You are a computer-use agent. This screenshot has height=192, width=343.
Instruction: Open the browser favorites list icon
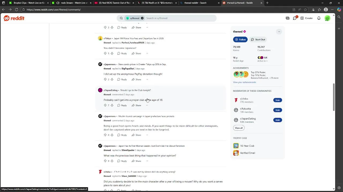319,10
